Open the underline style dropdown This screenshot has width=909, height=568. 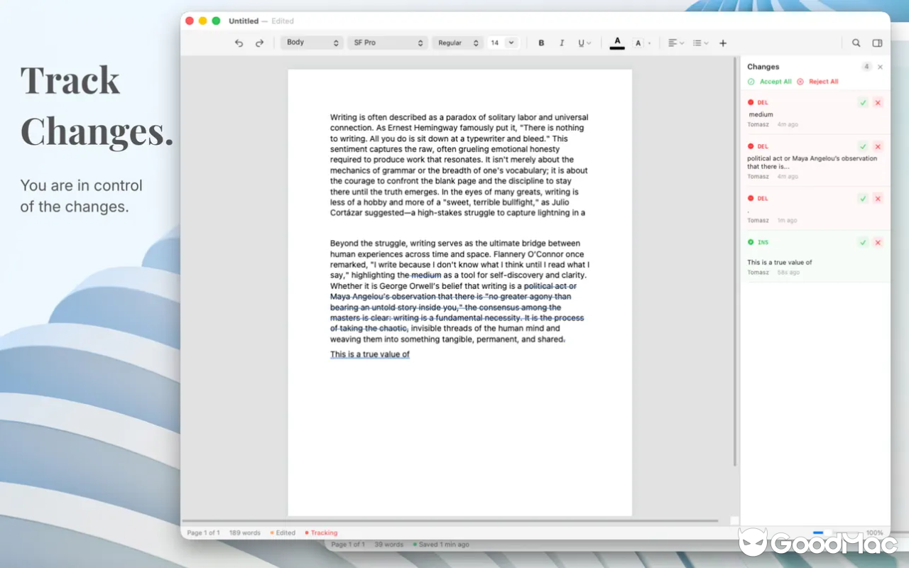click(x=584, y=43)
